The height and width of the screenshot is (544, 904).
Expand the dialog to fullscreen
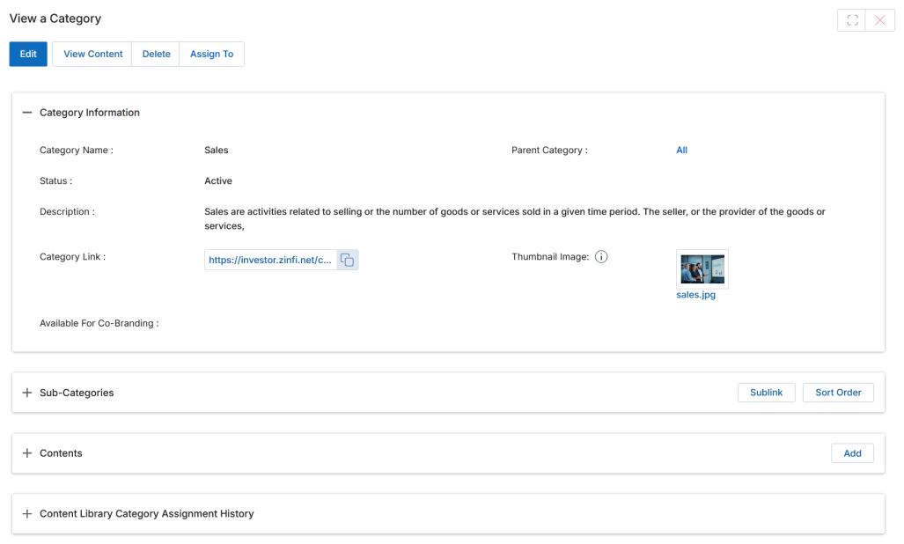[852, 20]
